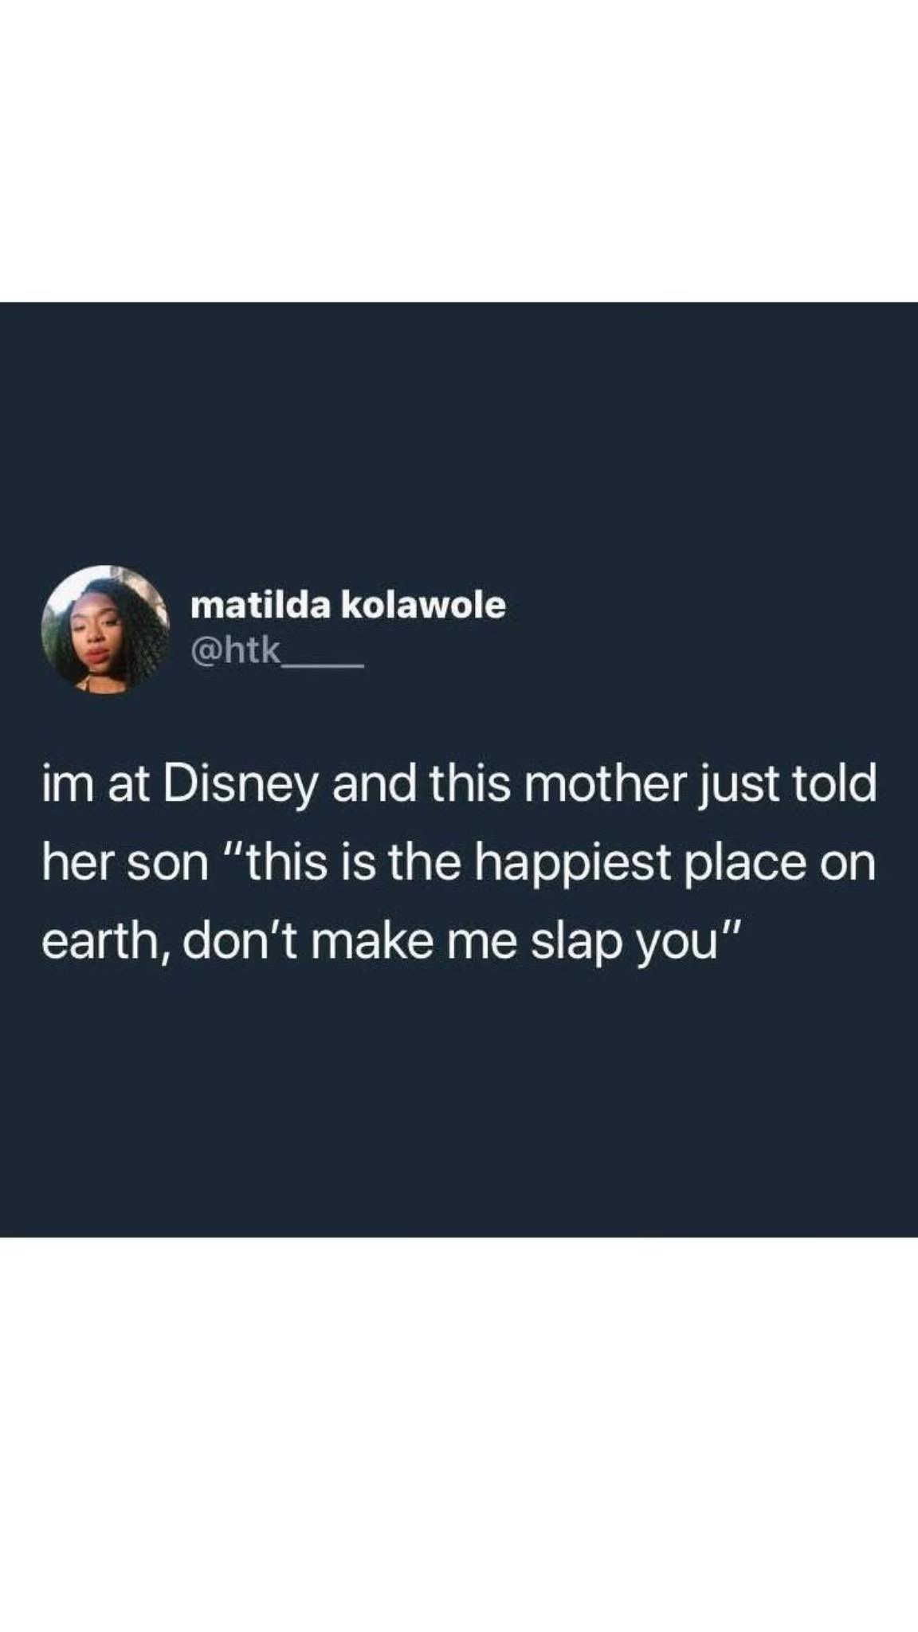Tap the word kolawole in the display name
Viewport: 918px width, 1632px height.
(x=423, y=606)
